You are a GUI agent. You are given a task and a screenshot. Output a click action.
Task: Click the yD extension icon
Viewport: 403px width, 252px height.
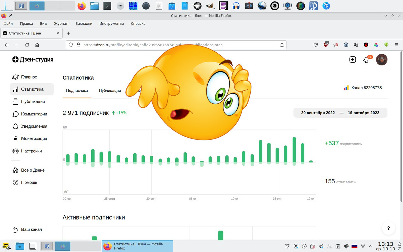point(336,45)
